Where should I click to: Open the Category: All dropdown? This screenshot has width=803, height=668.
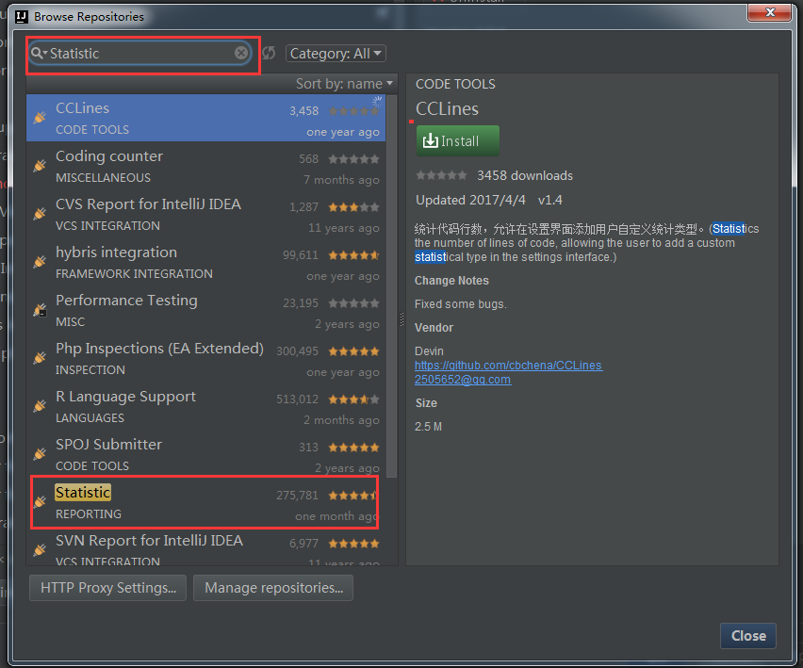336,54
